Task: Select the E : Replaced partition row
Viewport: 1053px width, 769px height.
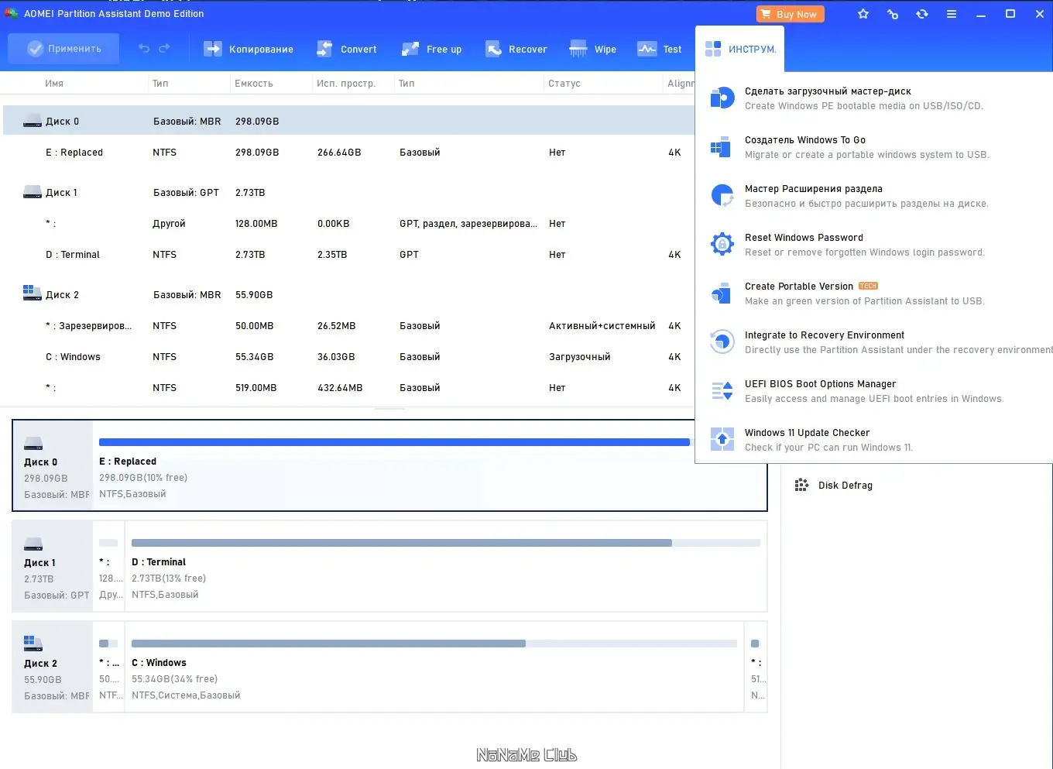Action: coord(348,153)
